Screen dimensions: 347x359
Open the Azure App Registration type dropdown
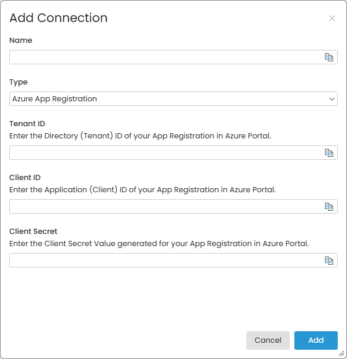[x=168, y=99]
